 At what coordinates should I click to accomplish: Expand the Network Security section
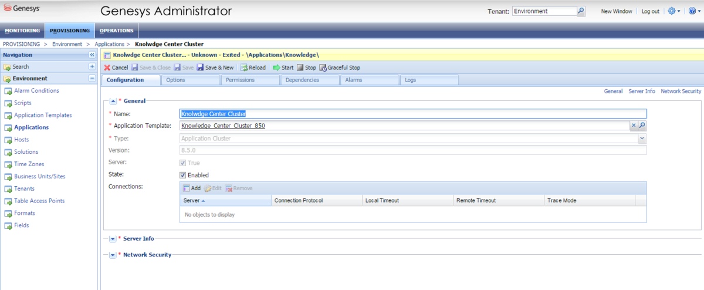113,255
